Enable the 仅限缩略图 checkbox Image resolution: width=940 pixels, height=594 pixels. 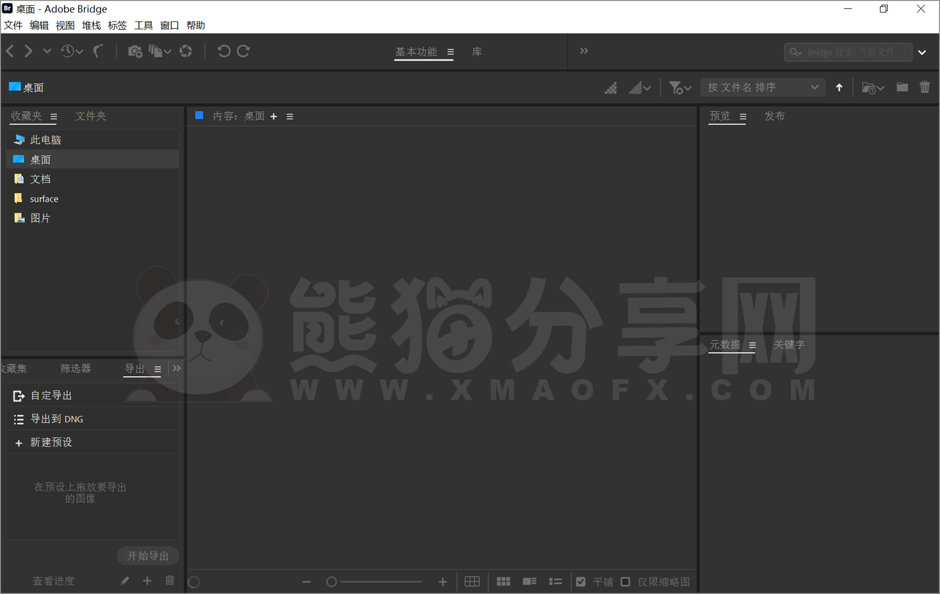[626, 582]
